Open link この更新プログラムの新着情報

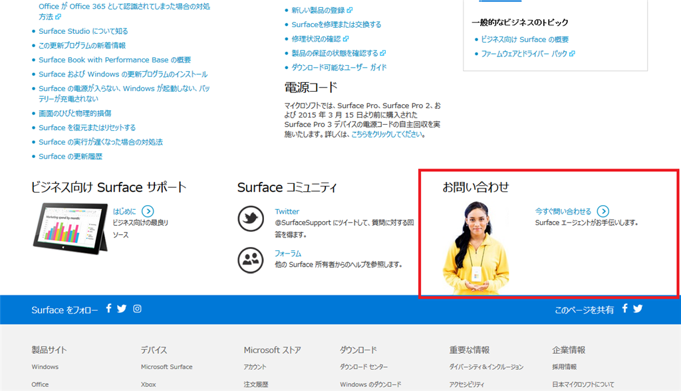pos(82,46)
